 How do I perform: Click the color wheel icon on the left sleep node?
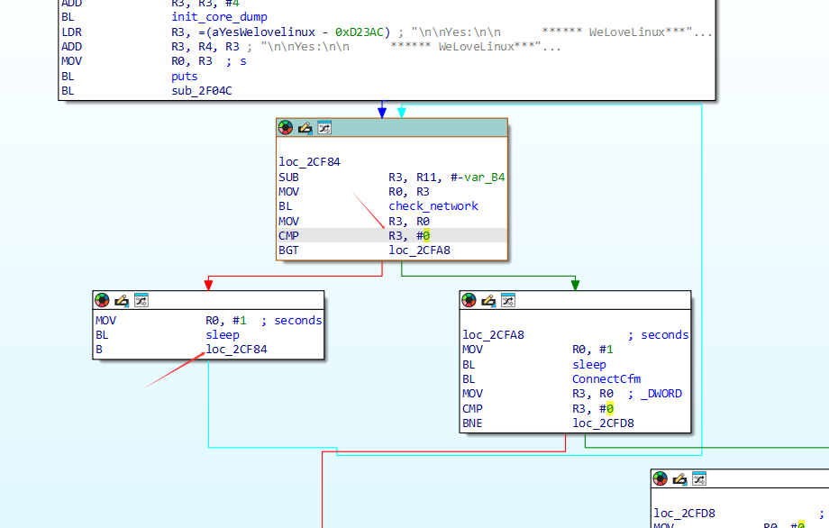[x=102, y=300]
